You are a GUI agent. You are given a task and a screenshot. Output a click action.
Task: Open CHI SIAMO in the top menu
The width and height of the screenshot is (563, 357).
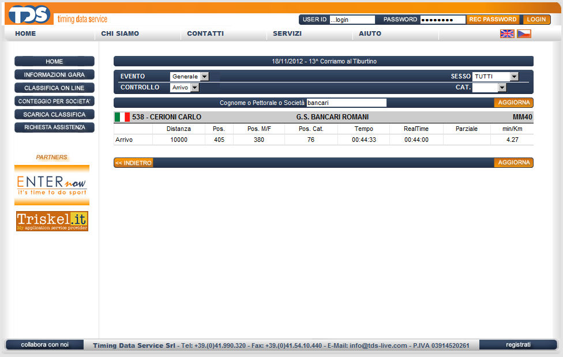pos(120,33)
